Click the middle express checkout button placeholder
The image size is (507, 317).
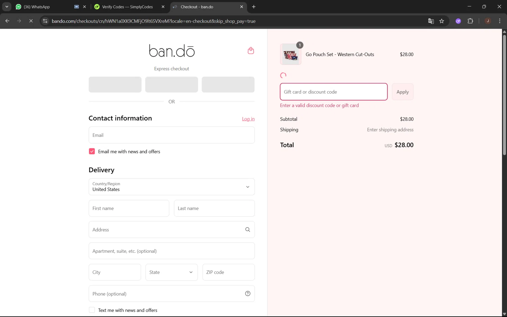(x=172, y=84)
